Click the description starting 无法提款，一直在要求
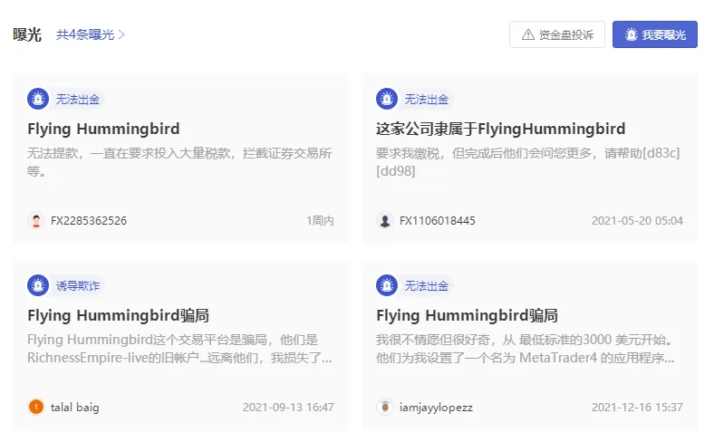The width and height of the screenshot is (714, 442). click(x=179, y=162)
